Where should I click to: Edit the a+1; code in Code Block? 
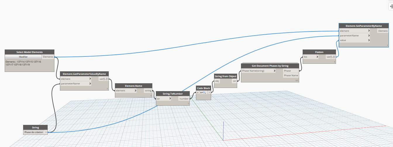[203, 92]
